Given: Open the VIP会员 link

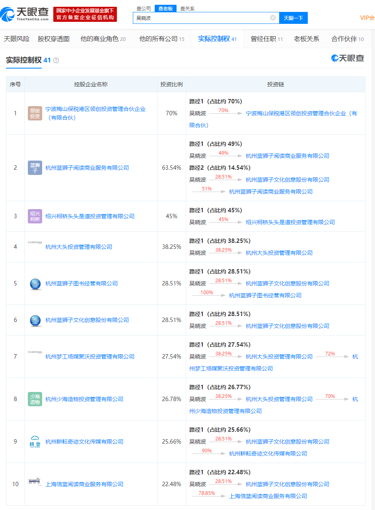Looking at the screenshot, I should click(x=367, y=18).
